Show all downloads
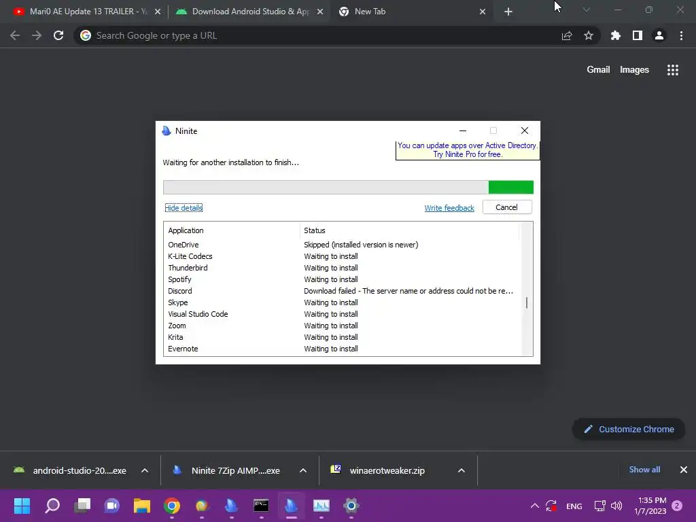Viewport: 696px width, 522px height. point(644,470)
